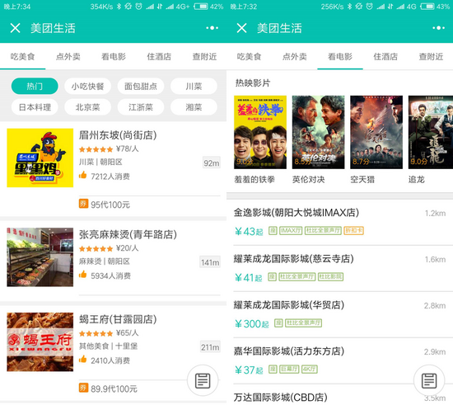Tap the floating orders list icon on left screen

[x=203, y=380]
